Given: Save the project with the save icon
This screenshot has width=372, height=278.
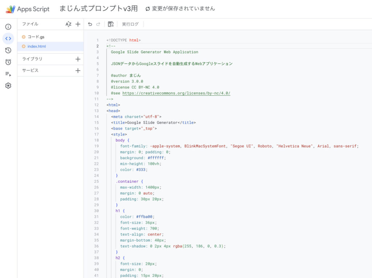Looking at the screenshot, I should 111,24.
